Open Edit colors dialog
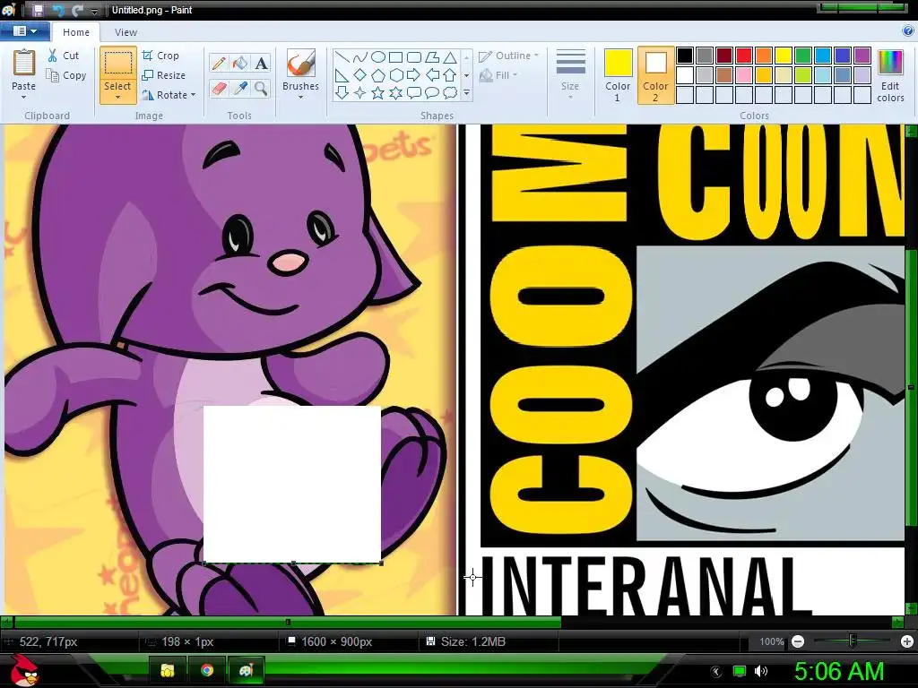 890,75
